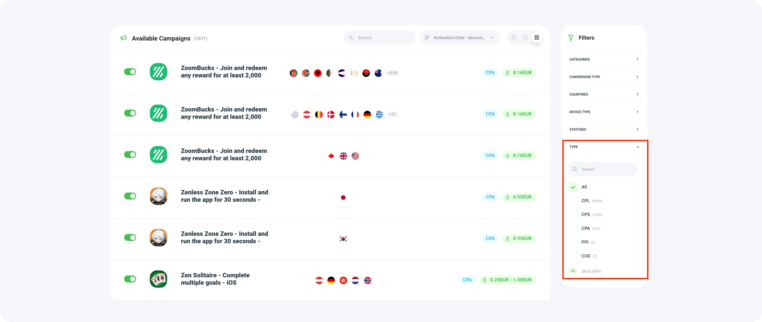Click the green megaphone icon next to Available Campaigns
Image resolution: width=762 pixels, height=322 pixels.
[x=123, y=38]
